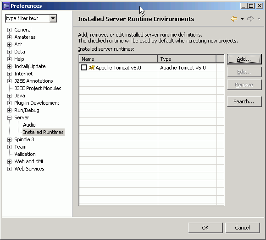Viewport: 266px width, 240px height.
Task: Select the Team category label
Action: coord(20,147)
